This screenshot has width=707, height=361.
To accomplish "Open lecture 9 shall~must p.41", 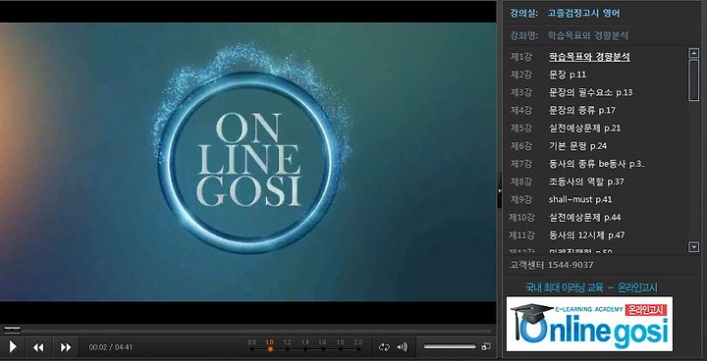I will (580, 199).
